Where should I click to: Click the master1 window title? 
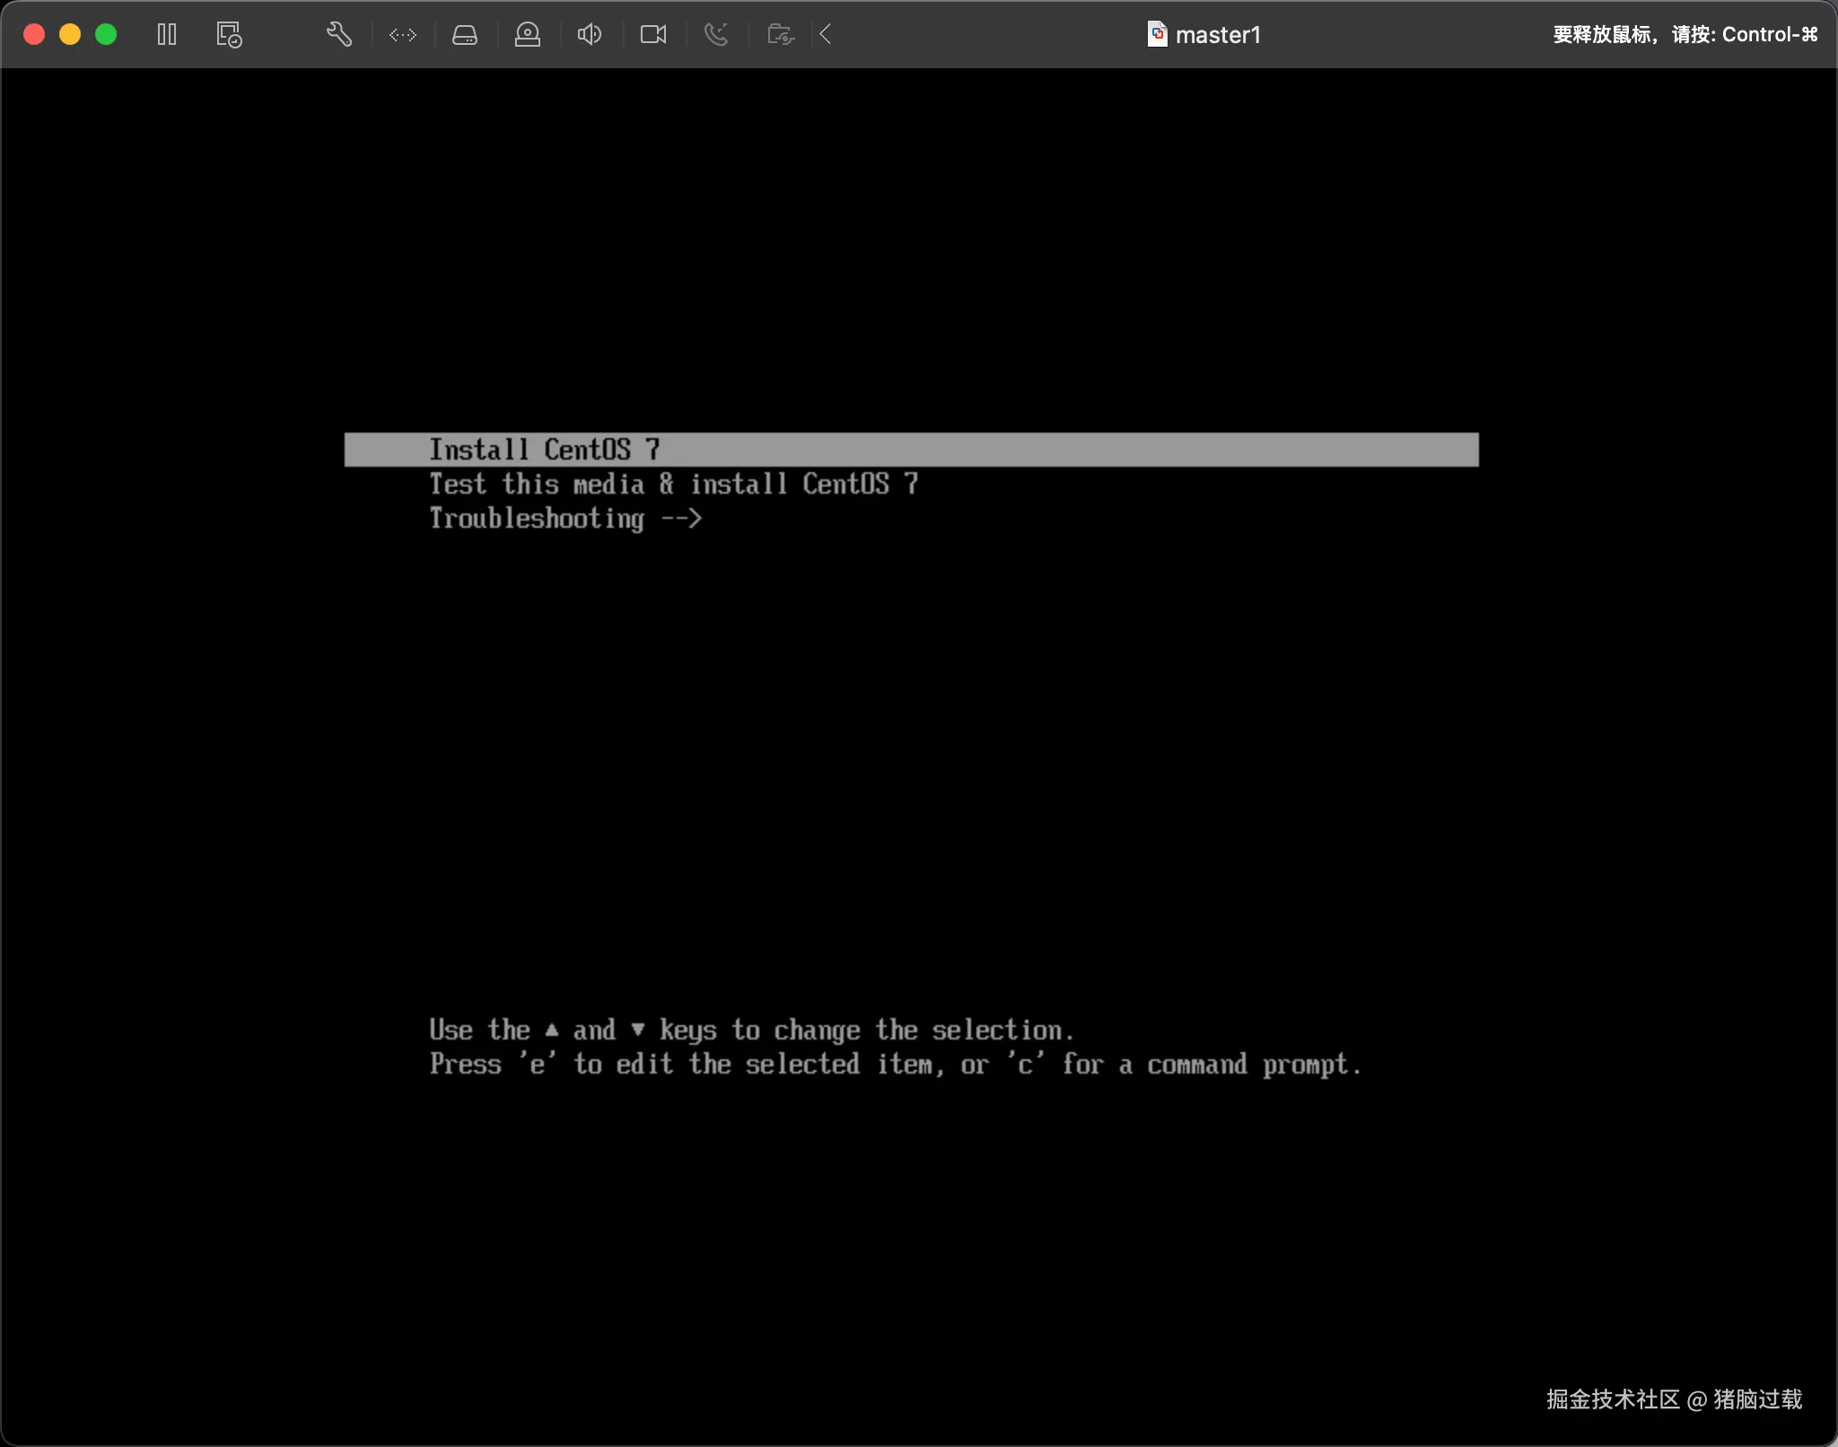point(1218,35)
